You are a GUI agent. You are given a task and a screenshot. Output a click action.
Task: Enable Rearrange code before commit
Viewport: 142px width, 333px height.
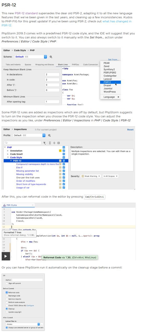[7, 296]
